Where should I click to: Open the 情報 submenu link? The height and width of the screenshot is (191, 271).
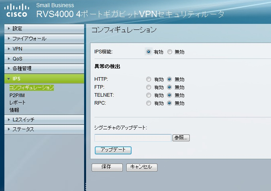(x=14, y=110)
